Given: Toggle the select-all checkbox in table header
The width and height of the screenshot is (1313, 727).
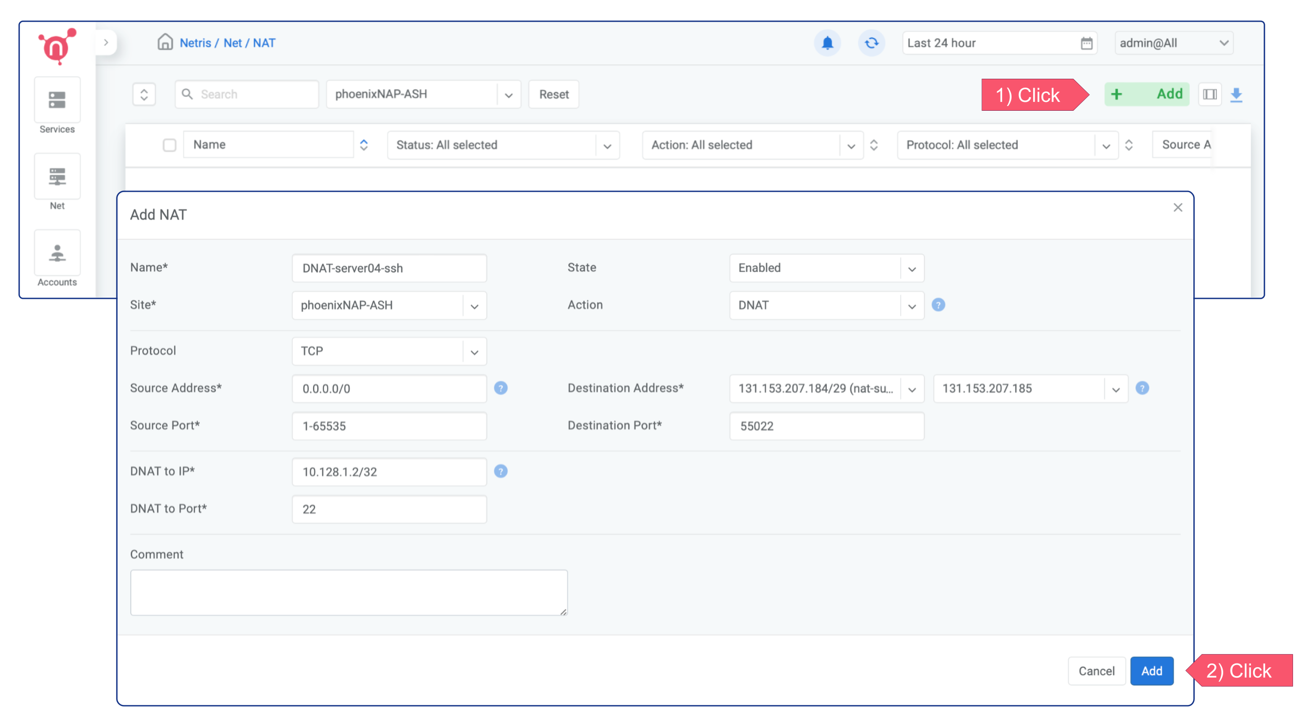Looking at the screenshot, I should [x=169, y=145].
